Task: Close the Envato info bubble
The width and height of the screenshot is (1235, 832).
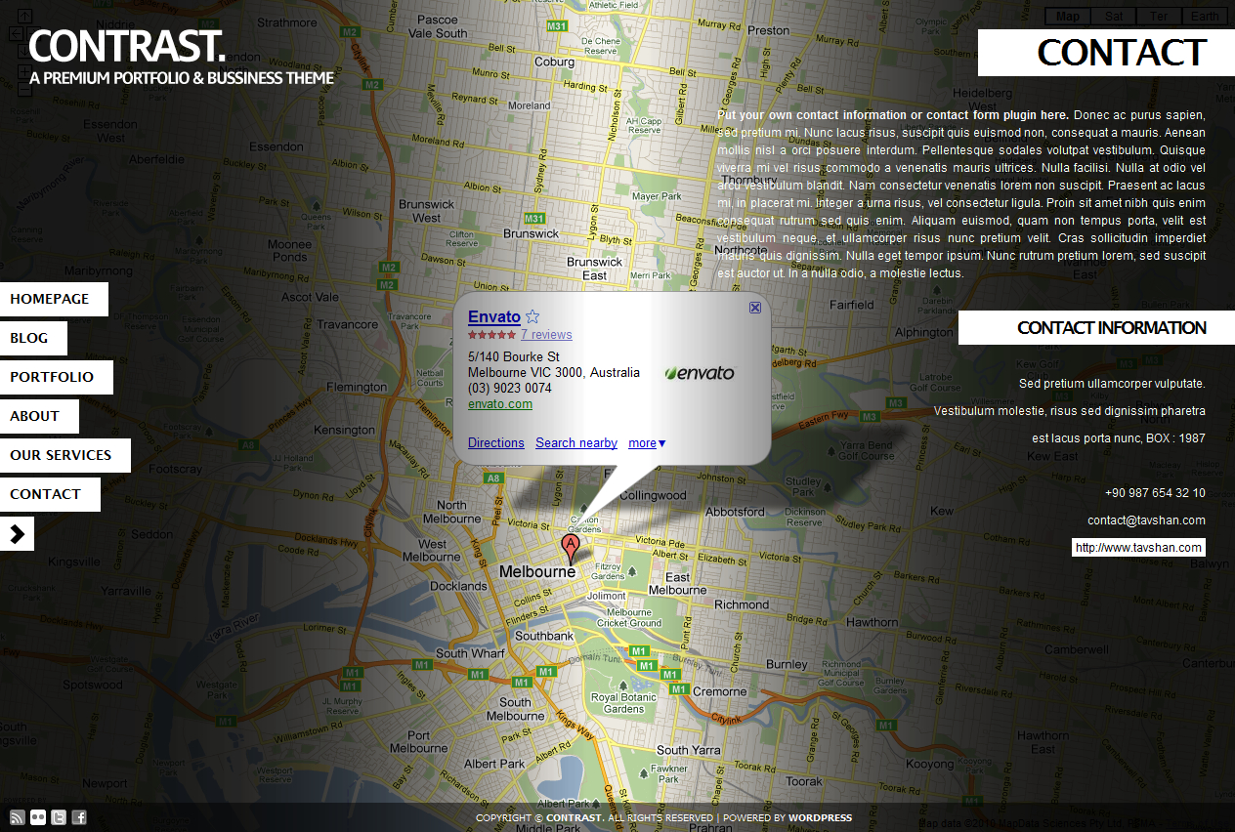Action: (755, 308)
